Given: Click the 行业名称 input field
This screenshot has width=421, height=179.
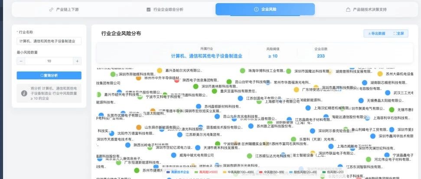Looking at the screenshot, I should click(49, 41).
